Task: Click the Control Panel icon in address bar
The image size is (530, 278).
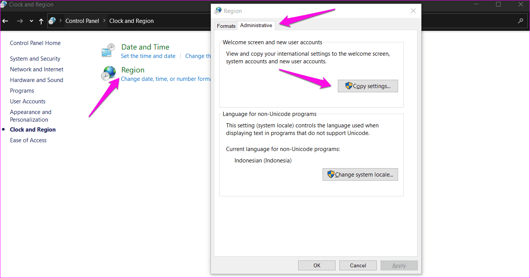Action: [x=52, y=21]
